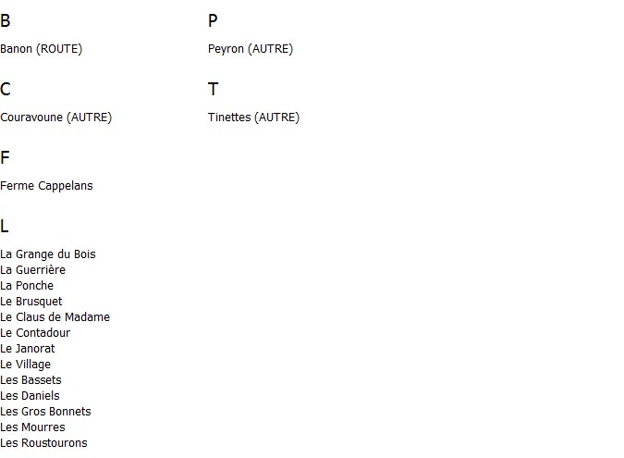Choose Tinettes (AUTRE) from the list
Screen dimensions: 624x458
click(253, 118)
